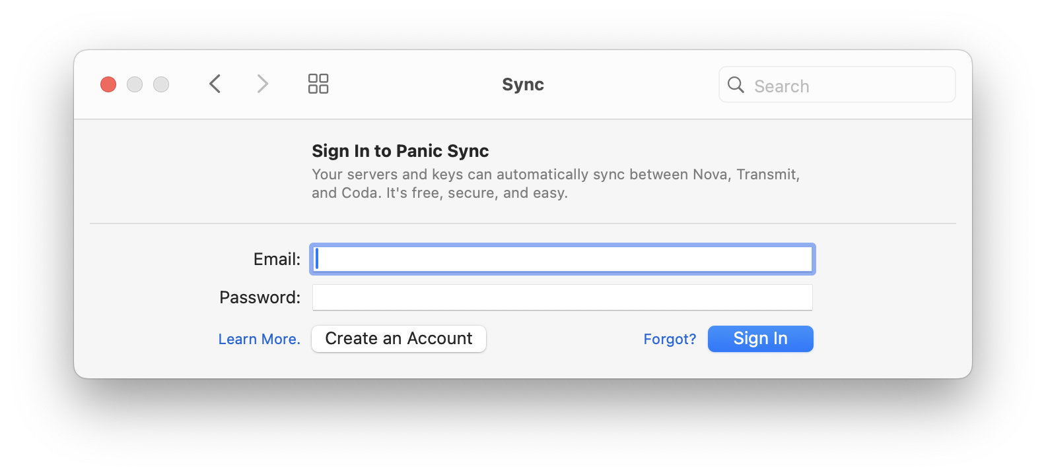Follow the Forgot? password link
This screenshot has width=1046, height=476.
tap(670, 339)
